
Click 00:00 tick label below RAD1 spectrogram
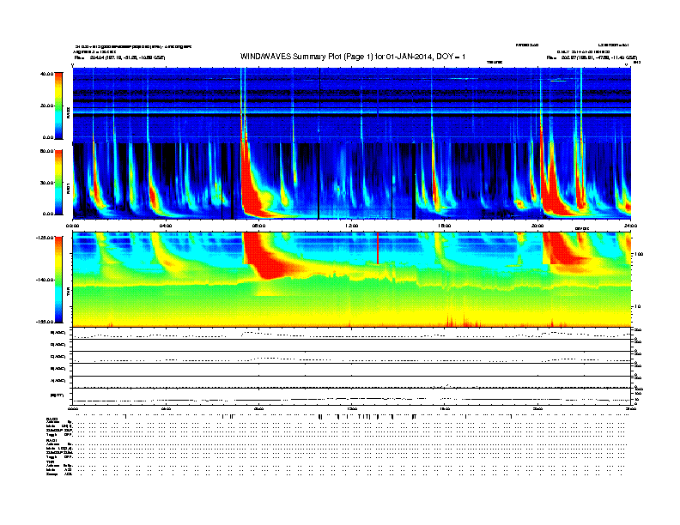pos(72,226)
